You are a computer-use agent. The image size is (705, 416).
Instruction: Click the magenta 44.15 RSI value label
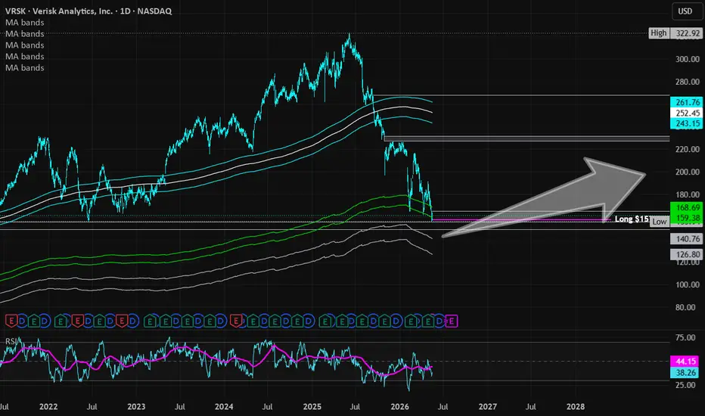point(686,361)
